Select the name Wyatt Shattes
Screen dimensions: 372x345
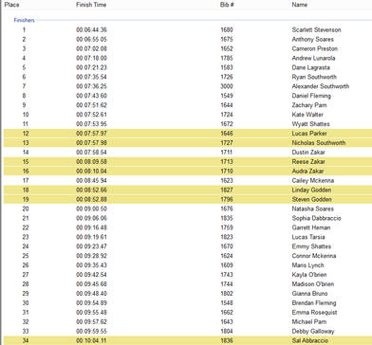pyautogui.click(x=310, y=124)
